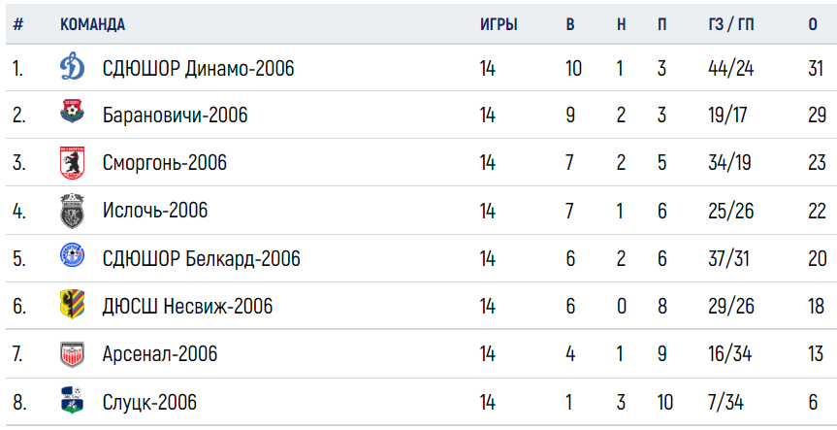Viewport: 837px width, 430px height.
Task: Sort by КОМАНДА column header
Action: (92, 24)
